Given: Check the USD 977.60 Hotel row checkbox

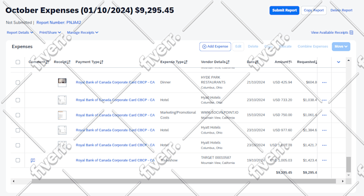Looking at the screenshot, I should tap(18, 130).
